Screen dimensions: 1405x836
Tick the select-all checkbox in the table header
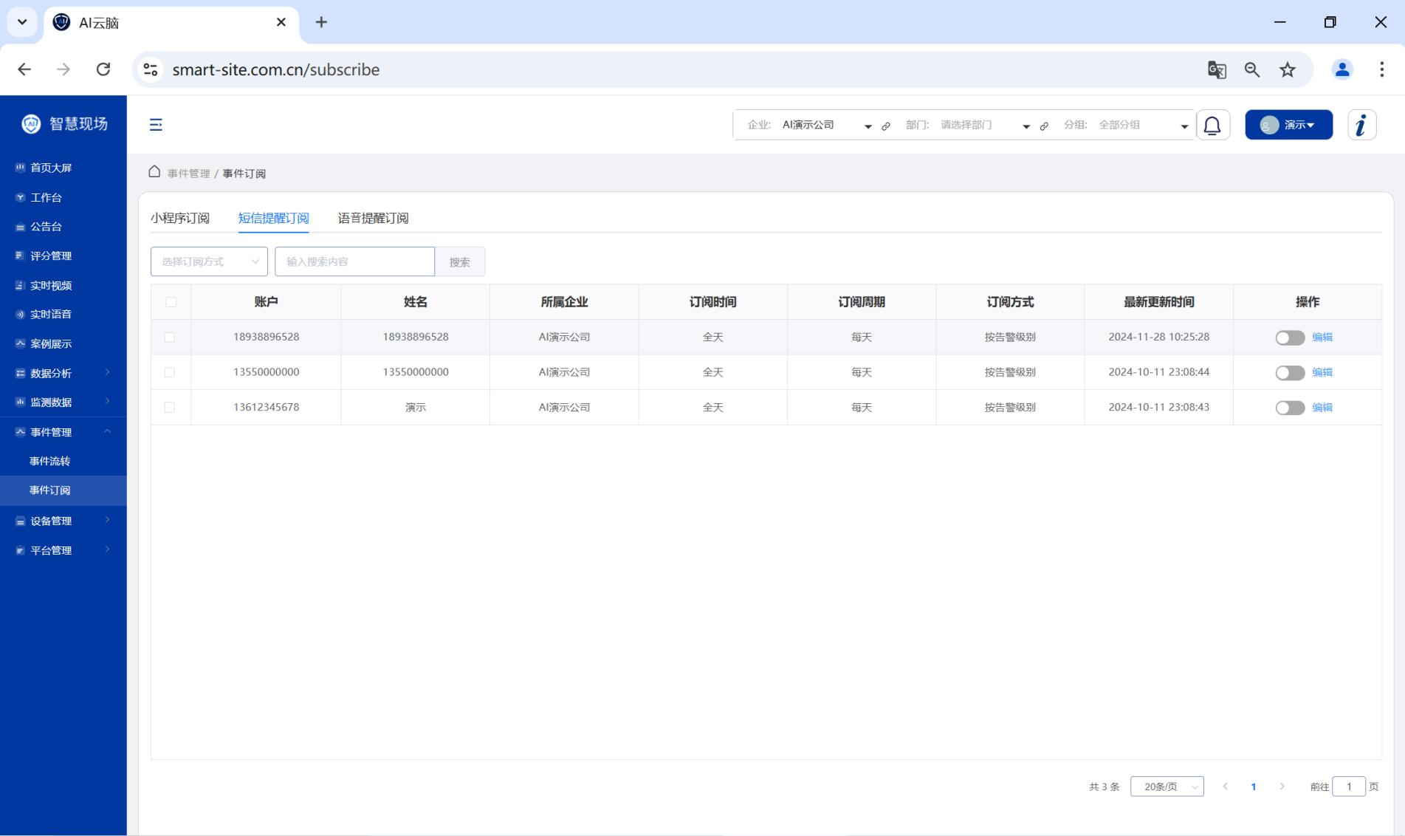(171, 302)
